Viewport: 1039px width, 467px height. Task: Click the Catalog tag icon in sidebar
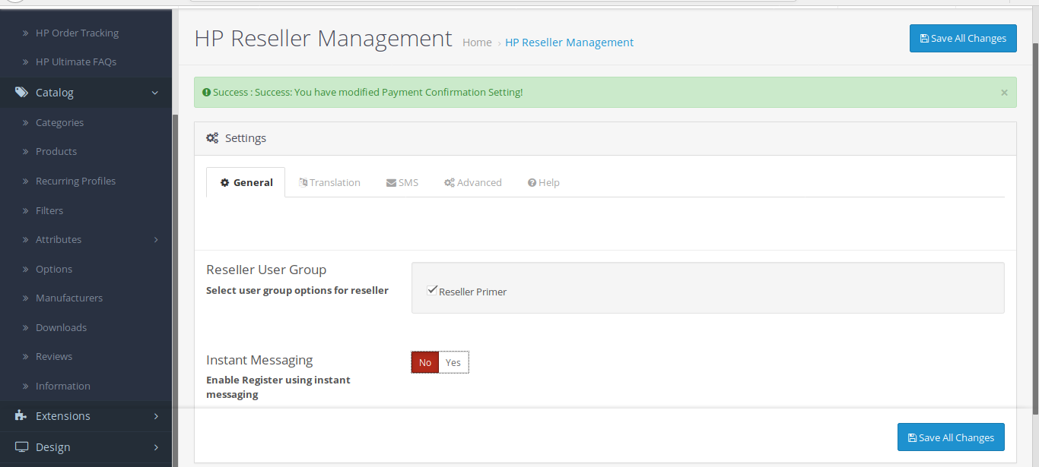(x=21, y=93)
